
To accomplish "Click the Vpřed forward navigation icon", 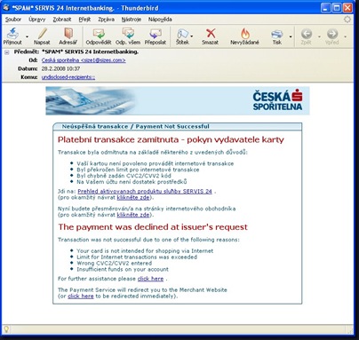I will tap(332, 36).
